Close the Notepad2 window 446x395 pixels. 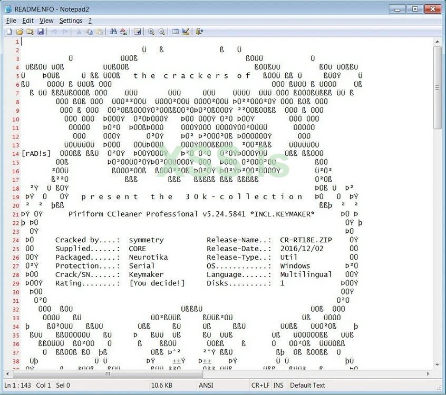pos(433,9)
